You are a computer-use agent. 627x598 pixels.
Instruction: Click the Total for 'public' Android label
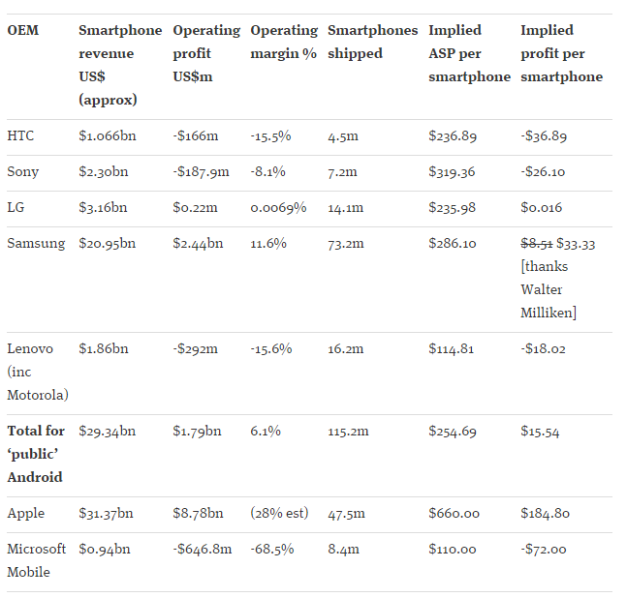[x=37, y=454]
